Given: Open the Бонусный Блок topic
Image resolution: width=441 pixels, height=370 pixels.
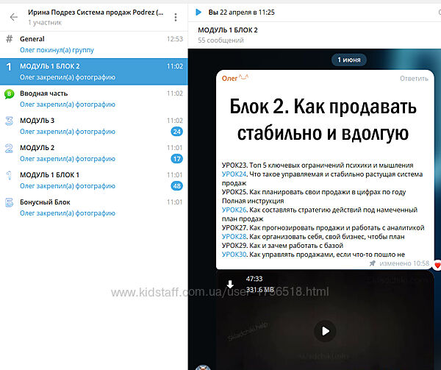Looking at the screenshot, I should coord(46,202).
